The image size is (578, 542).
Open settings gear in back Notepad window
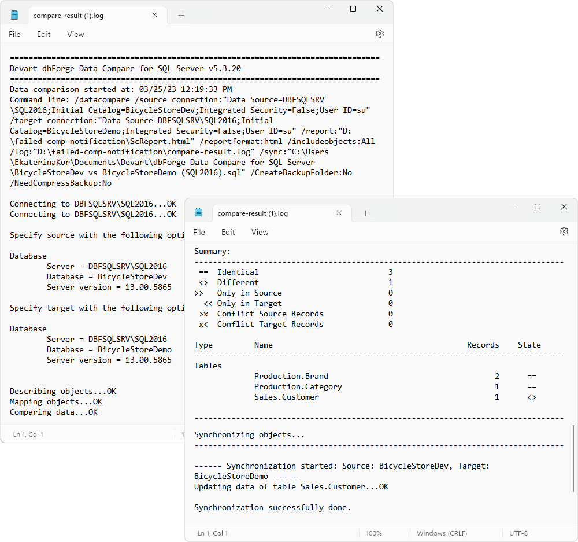pos(380,34)
